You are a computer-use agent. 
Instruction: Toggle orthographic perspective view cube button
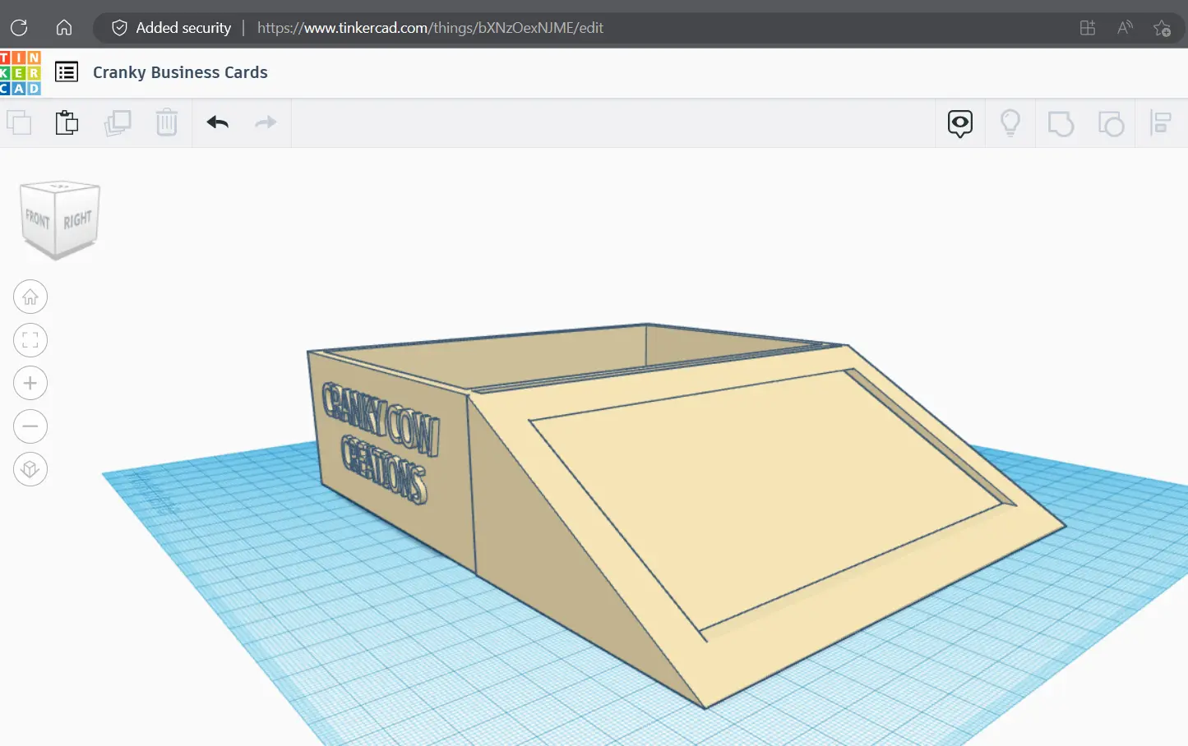pos(30,469)
